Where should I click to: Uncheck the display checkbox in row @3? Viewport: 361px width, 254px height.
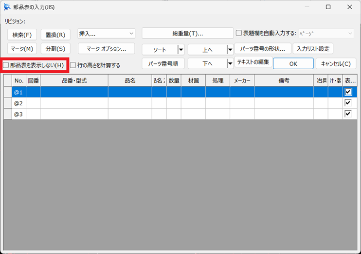(x=348, y=114)
